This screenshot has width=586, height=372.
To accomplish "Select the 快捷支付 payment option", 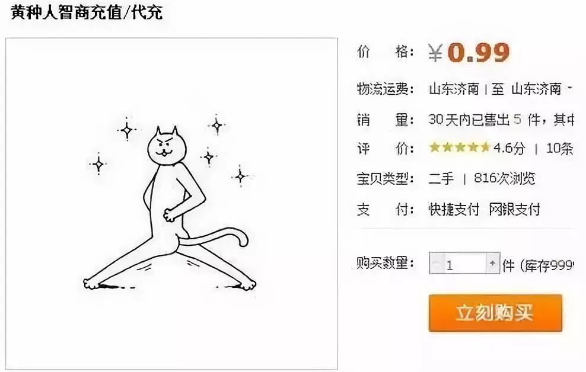I will tap(454, 209).
